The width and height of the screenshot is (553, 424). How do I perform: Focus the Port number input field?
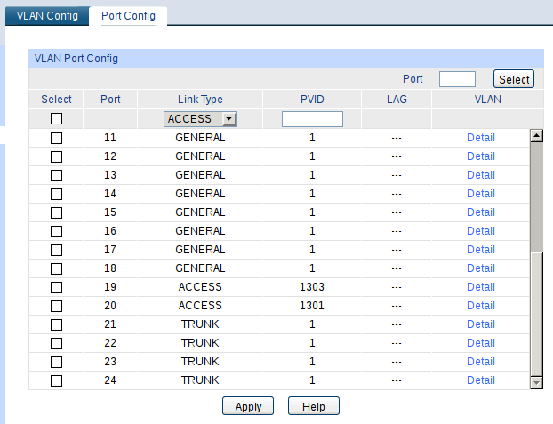click(457, 79)
